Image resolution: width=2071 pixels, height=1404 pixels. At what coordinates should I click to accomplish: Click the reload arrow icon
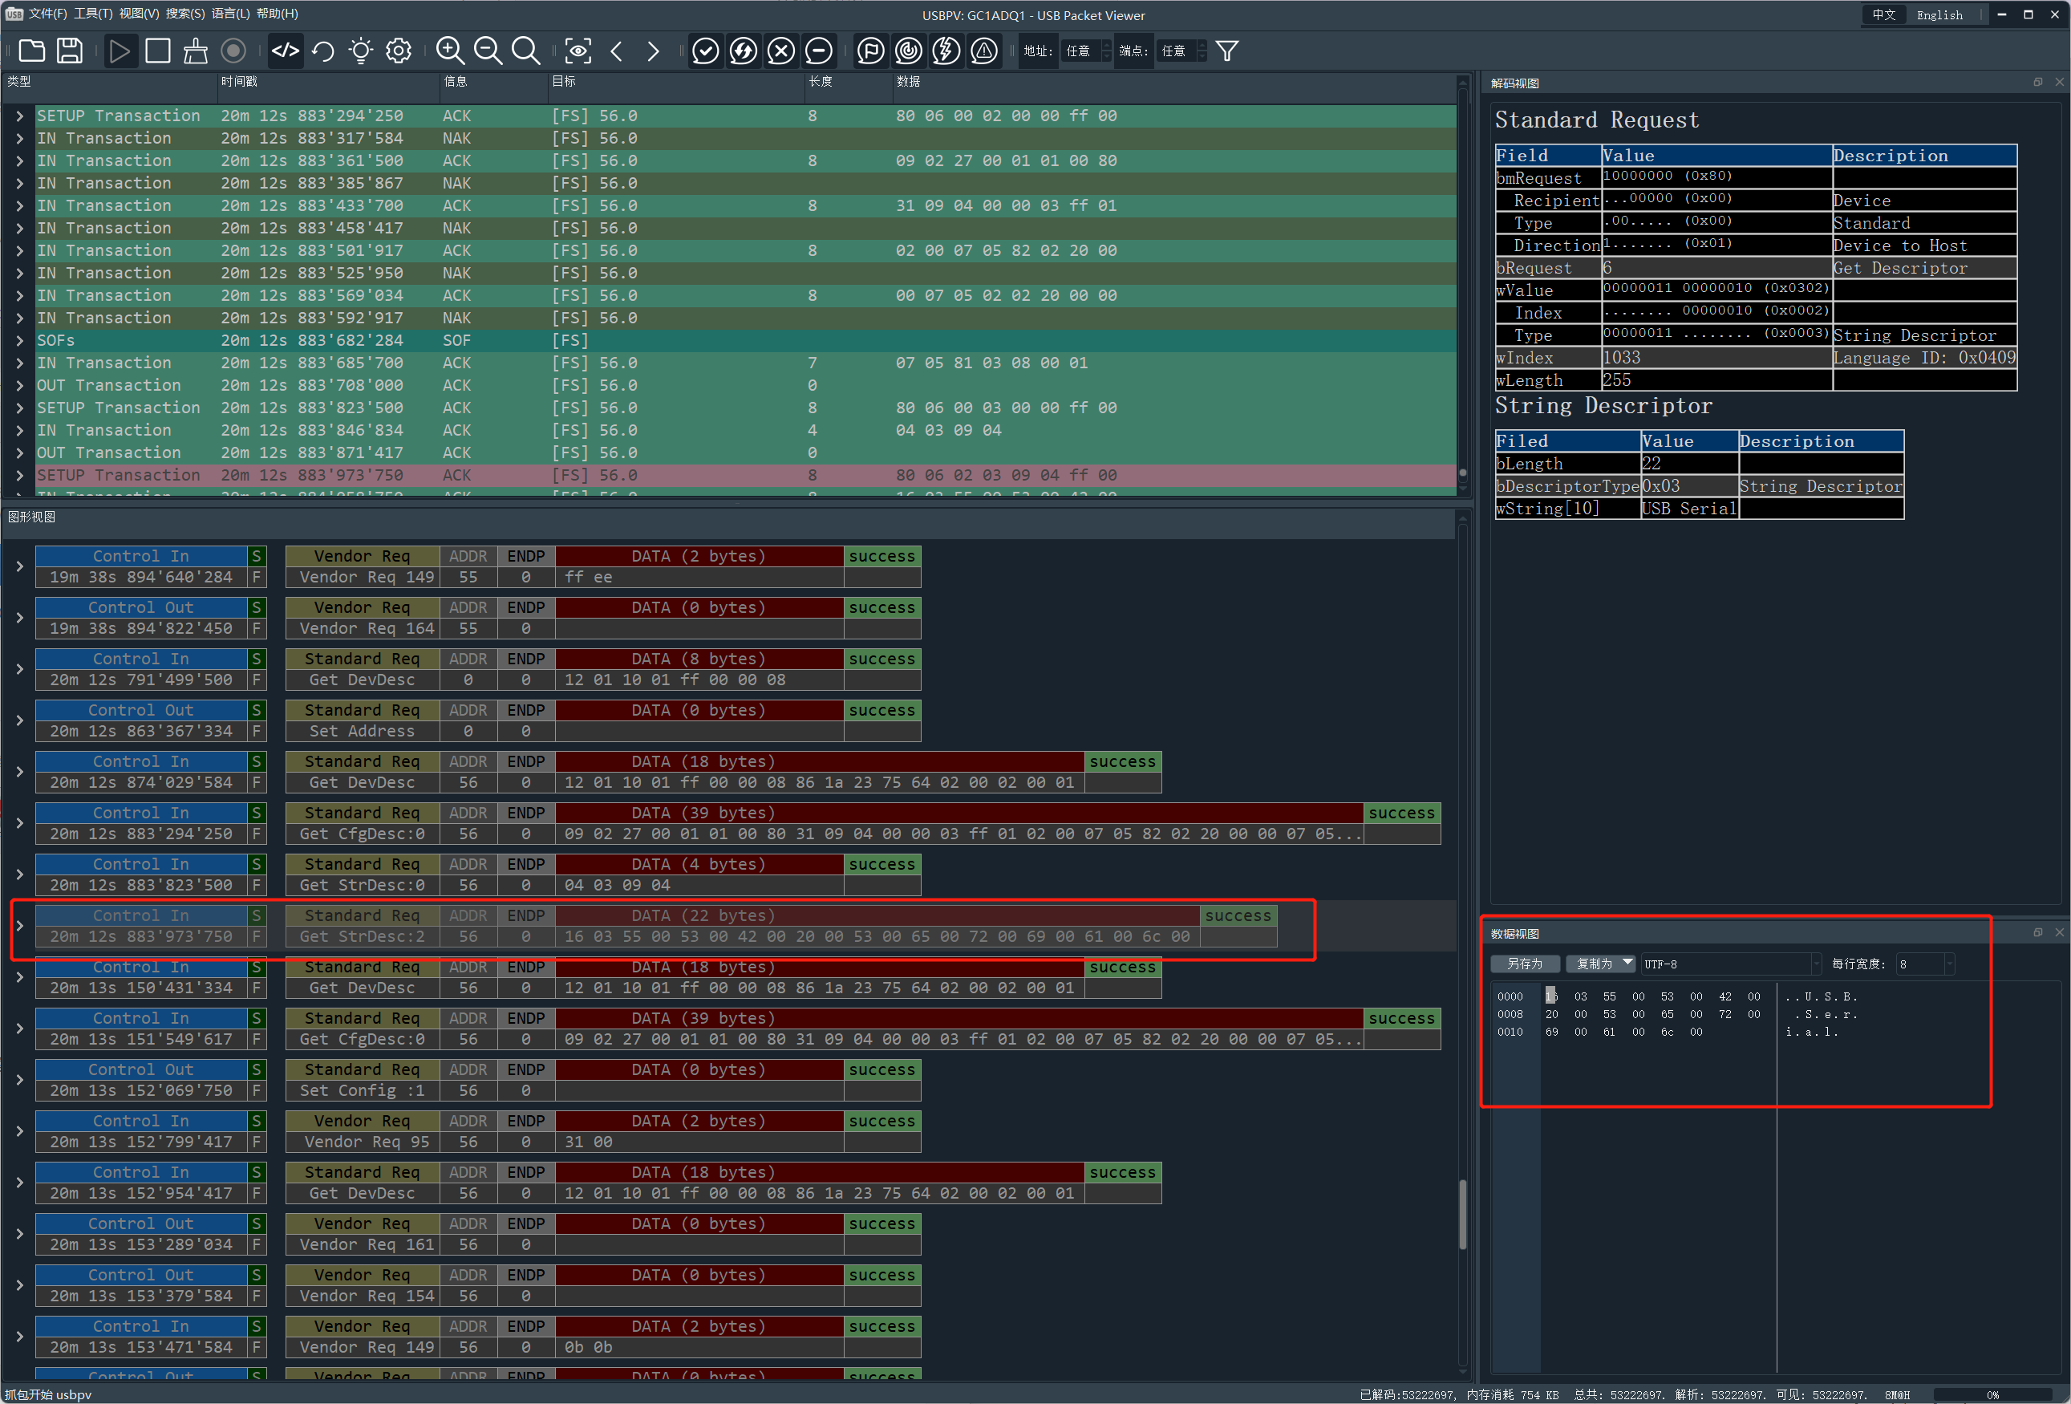point(322,51)
